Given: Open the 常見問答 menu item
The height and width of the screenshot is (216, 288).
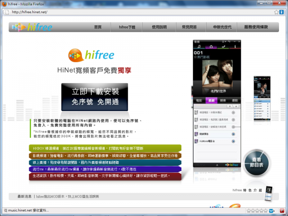Looking at the screenshot, I should click(x=189, y=27).
